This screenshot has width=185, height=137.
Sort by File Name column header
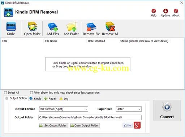[x=65, y=41]
